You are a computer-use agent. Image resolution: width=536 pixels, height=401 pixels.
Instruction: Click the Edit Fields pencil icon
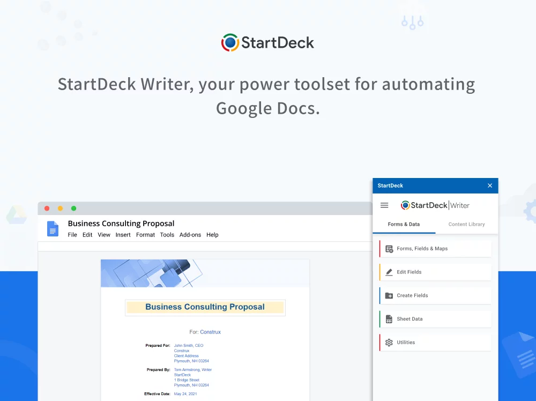389,272
